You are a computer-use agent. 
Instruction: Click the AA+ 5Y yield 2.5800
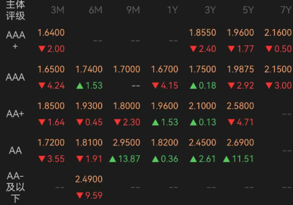(240, 106)
